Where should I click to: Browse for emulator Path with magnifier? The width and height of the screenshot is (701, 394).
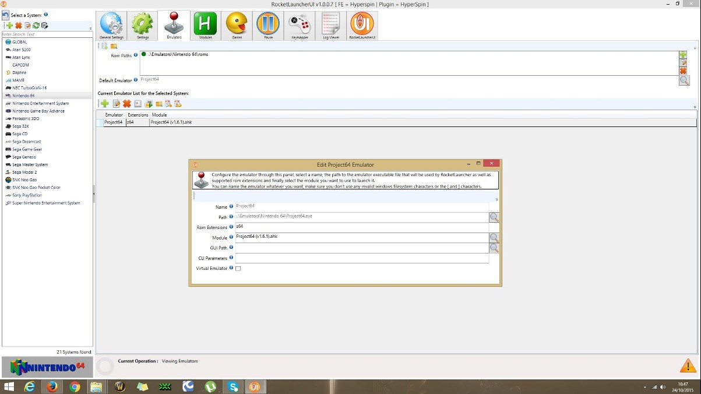[x=494, y=217]
